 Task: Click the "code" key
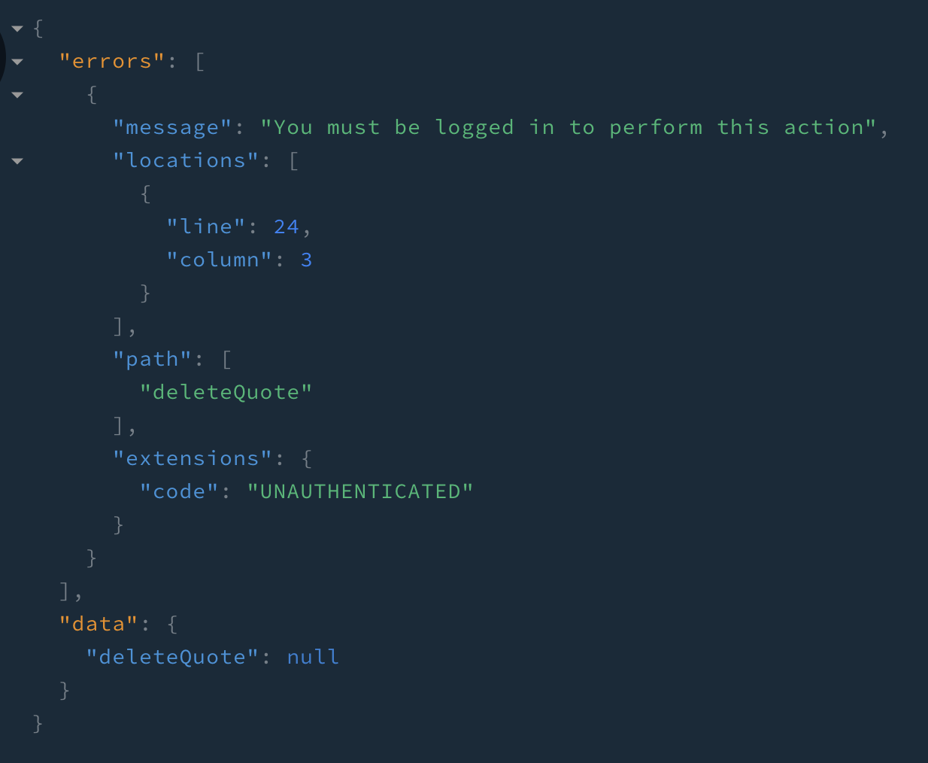[x=179, y=492]
